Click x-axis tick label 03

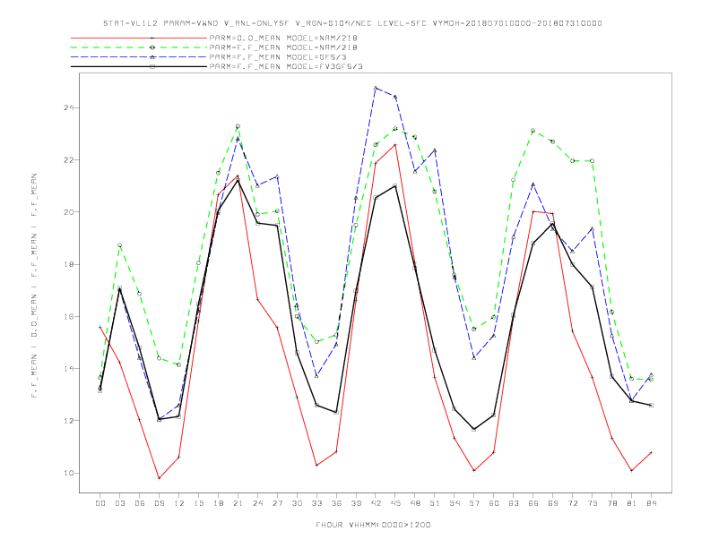point(119,503)
